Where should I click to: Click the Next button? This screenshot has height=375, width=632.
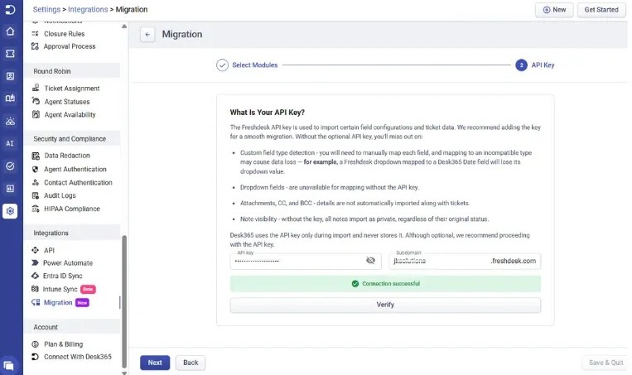(x=155, y=363)
